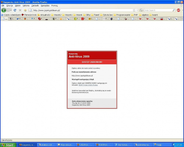Click the Web Search input box
The height and width of the screenshot is (147, 184).
tap(158, 10)
